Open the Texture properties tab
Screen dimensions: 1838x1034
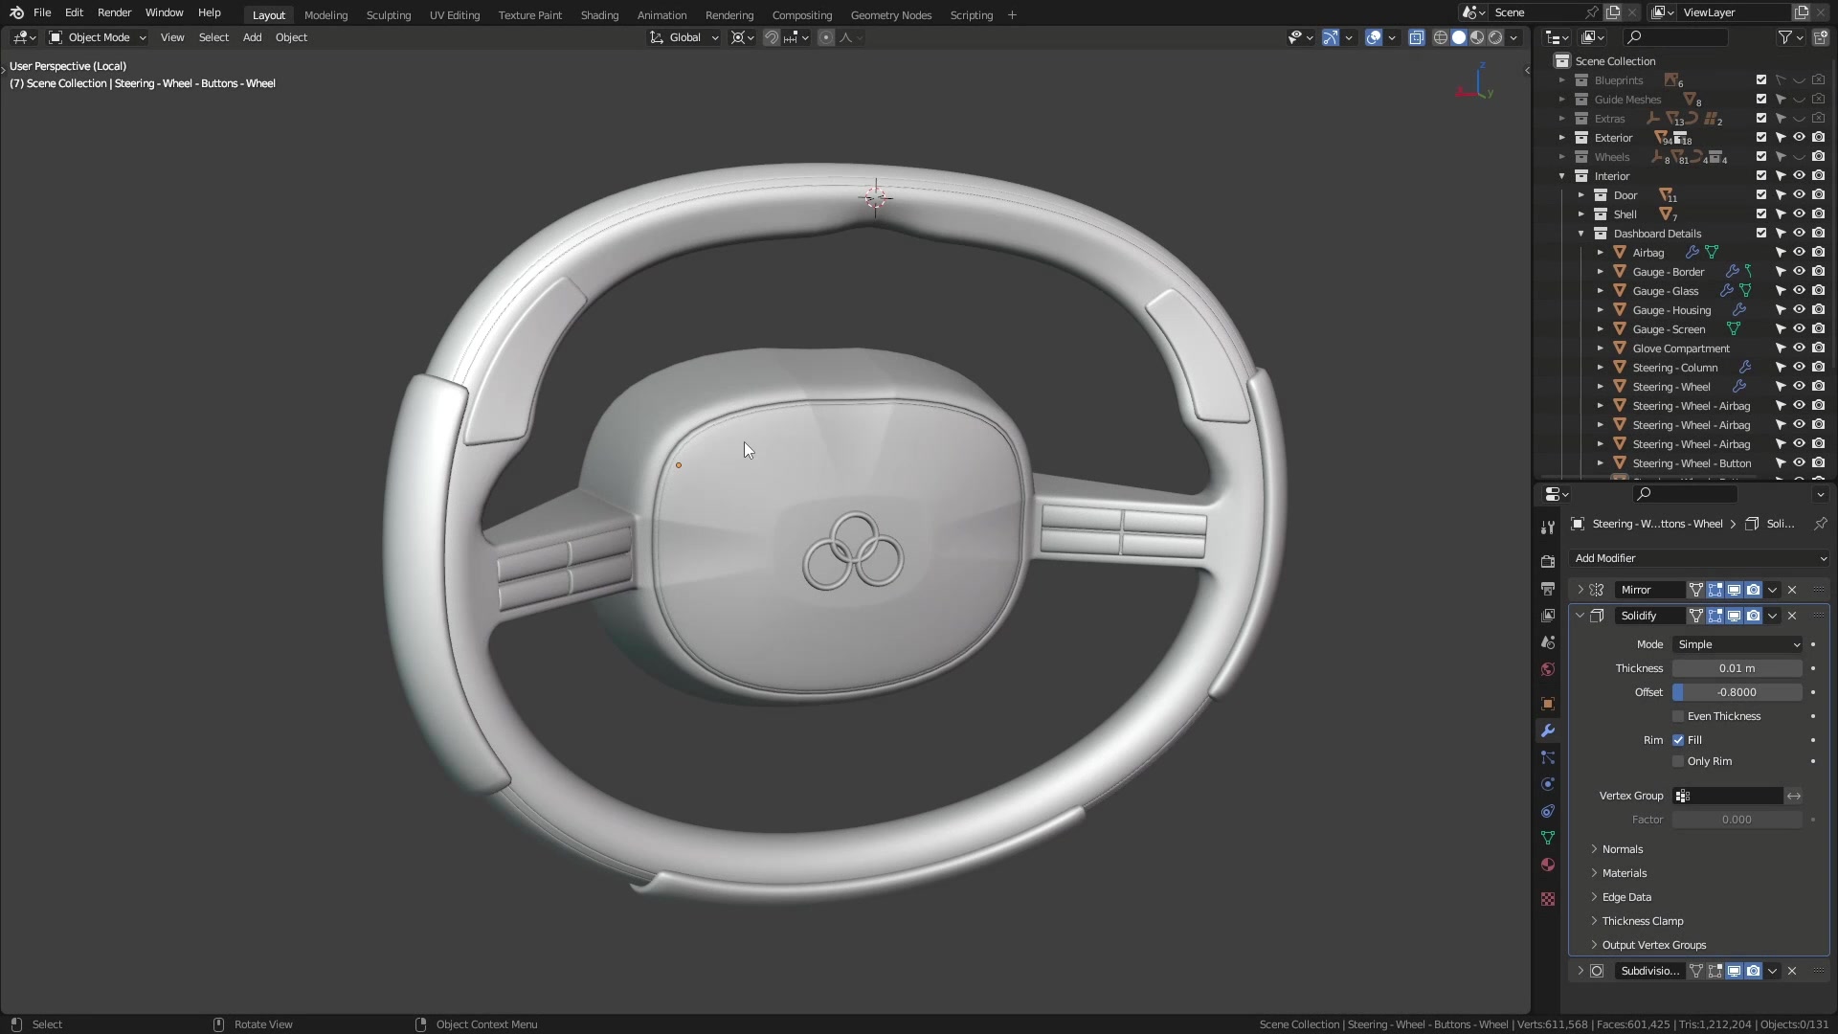[x=1548, y=899]
